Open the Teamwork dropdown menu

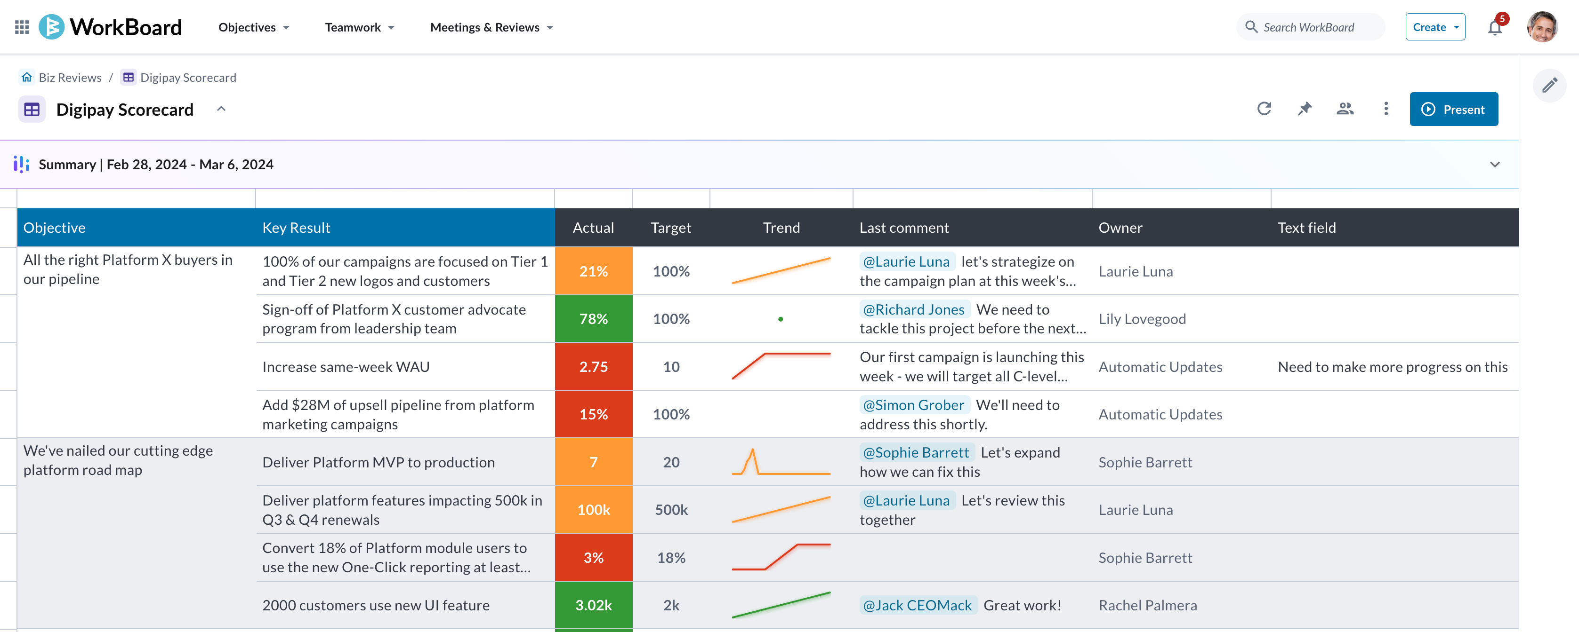point(358,27)
